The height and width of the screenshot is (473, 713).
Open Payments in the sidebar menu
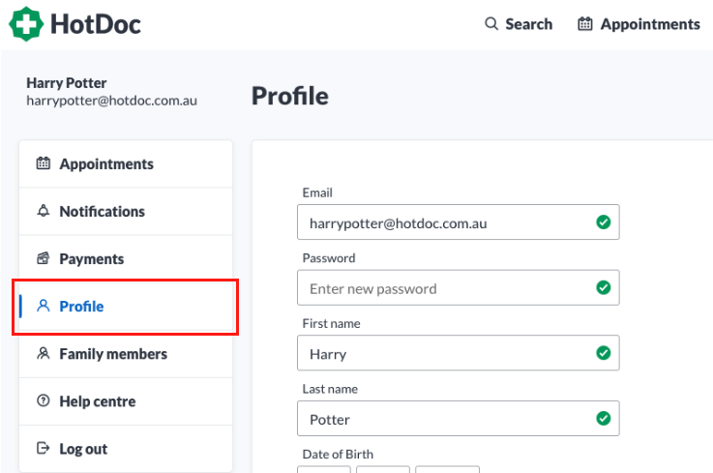pyautogui.click(x=126, y=259)
